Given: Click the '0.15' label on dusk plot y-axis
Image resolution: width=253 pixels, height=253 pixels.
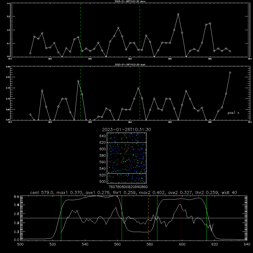Looking at the screenshot, I should click(8, 88).
